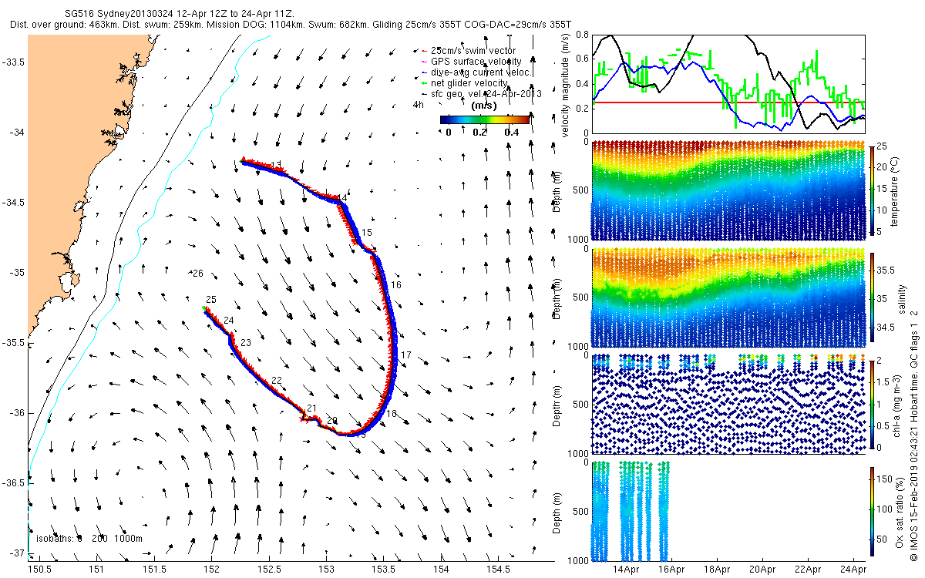
Task: Click the temperature (°C) color bar
Action: coord(872,190)
